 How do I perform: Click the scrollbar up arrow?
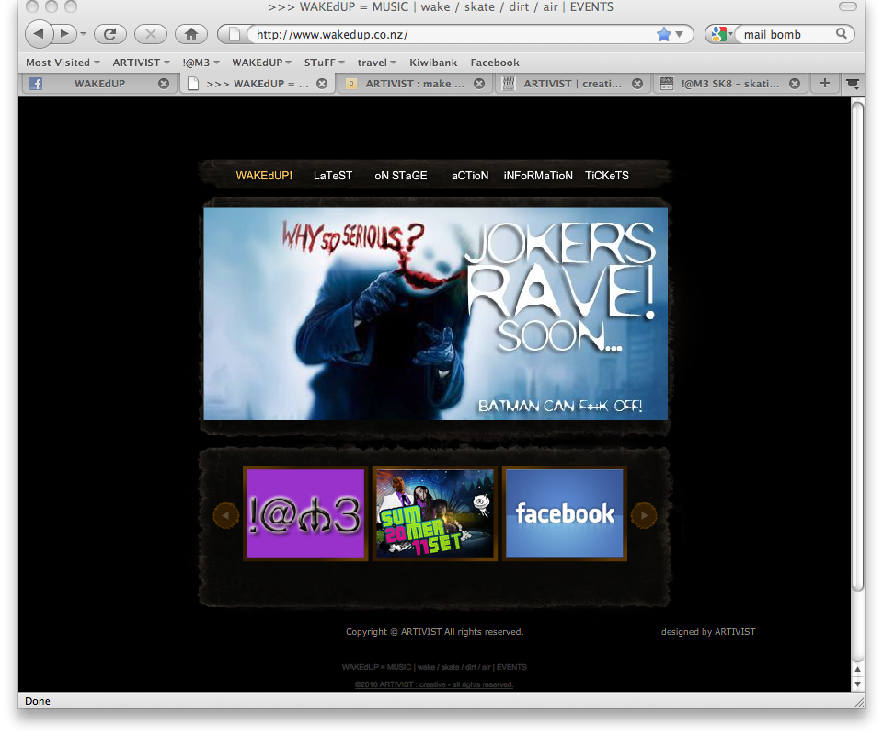click(x=857, y=670)
